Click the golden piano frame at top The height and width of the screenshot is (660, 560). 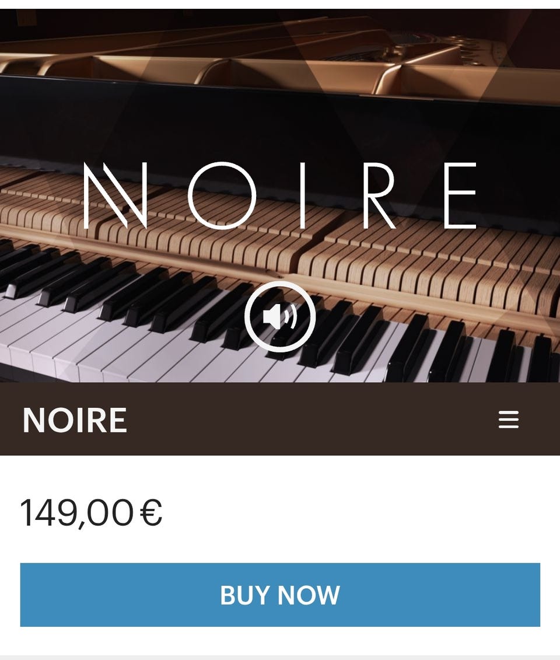coord(280,63)
